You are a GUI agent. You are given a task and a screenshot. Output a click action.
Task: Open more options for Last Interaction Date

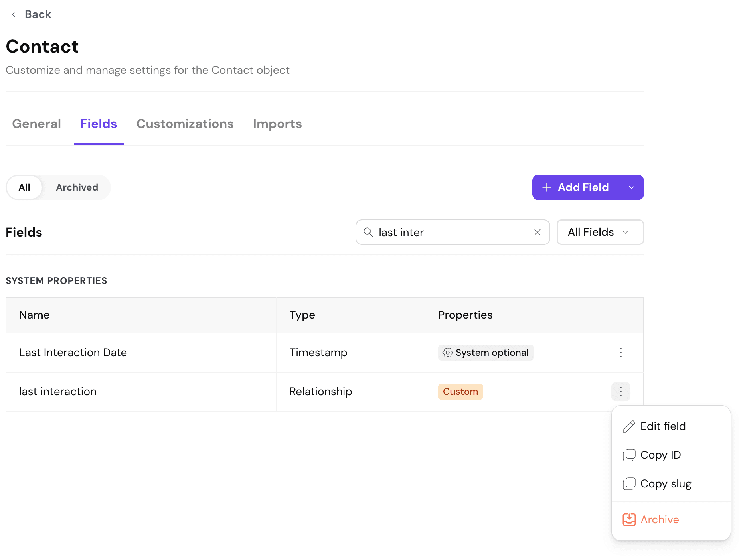621,353
